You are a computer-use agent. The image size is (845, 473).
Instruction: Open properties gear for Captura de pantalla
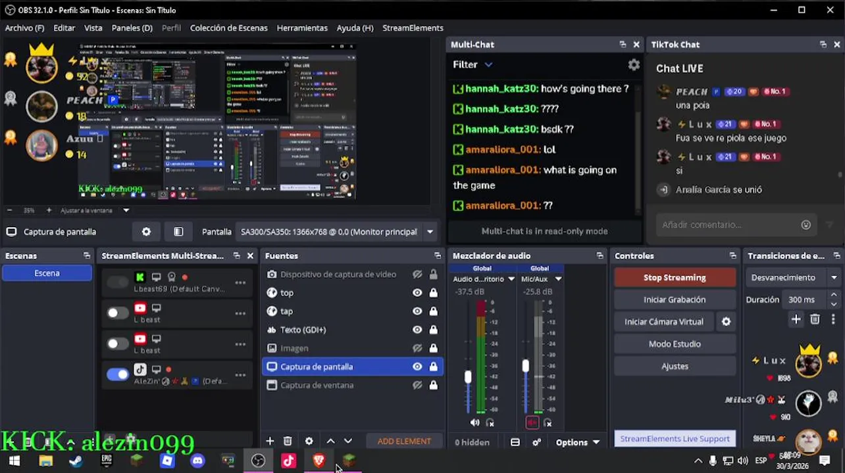[x=146, y=232]
